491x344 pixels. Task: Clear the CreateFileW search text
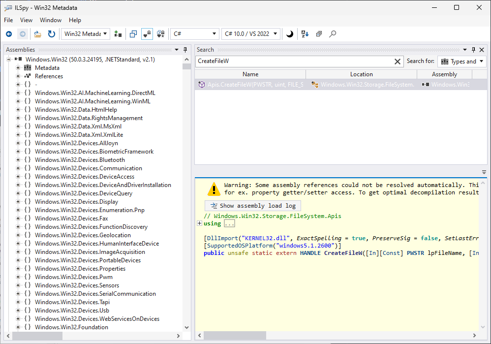398,62
